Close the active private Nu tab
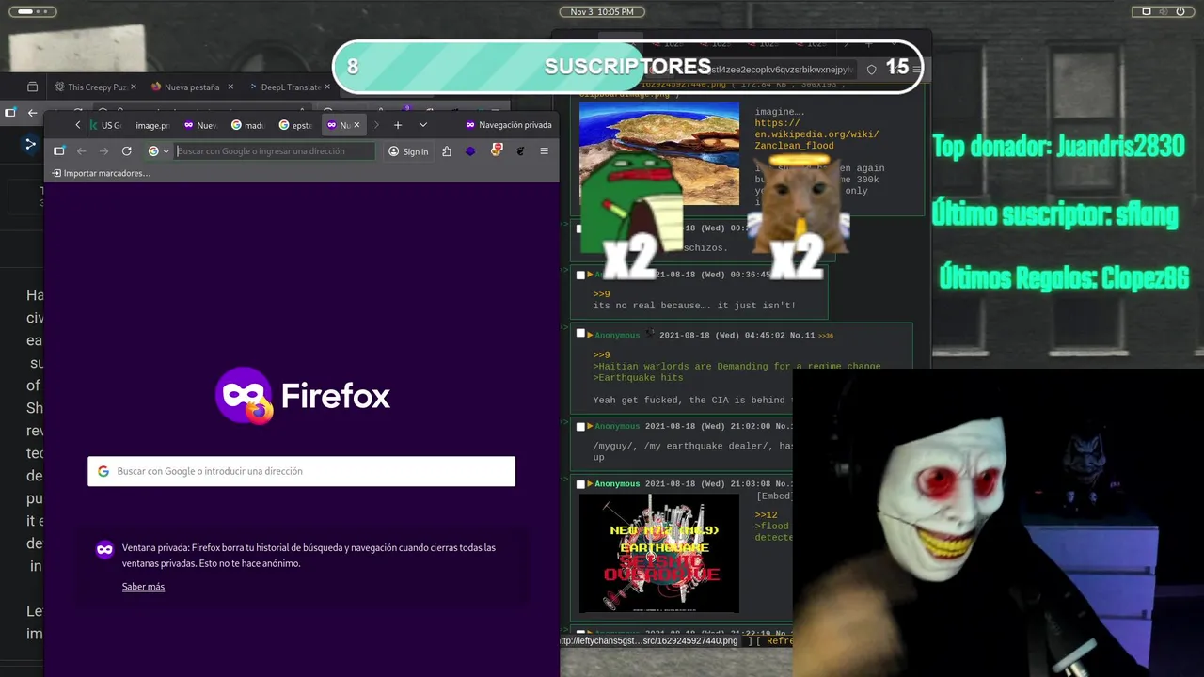The image size is (1204, 677). click(356, 125)
